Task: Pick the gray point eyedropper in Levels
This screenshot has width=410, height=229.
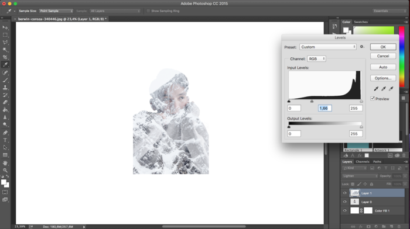Action: (x=384, y=89)
